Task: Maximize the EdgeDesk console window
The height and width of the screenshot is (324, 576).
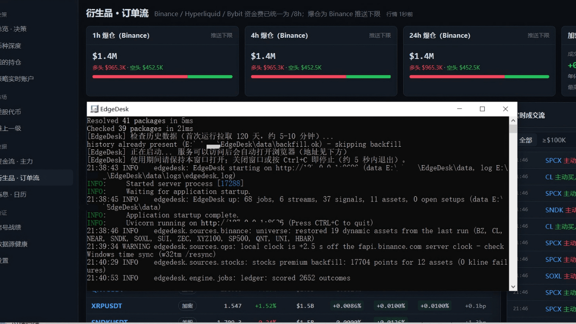Action: click(482, 109)
